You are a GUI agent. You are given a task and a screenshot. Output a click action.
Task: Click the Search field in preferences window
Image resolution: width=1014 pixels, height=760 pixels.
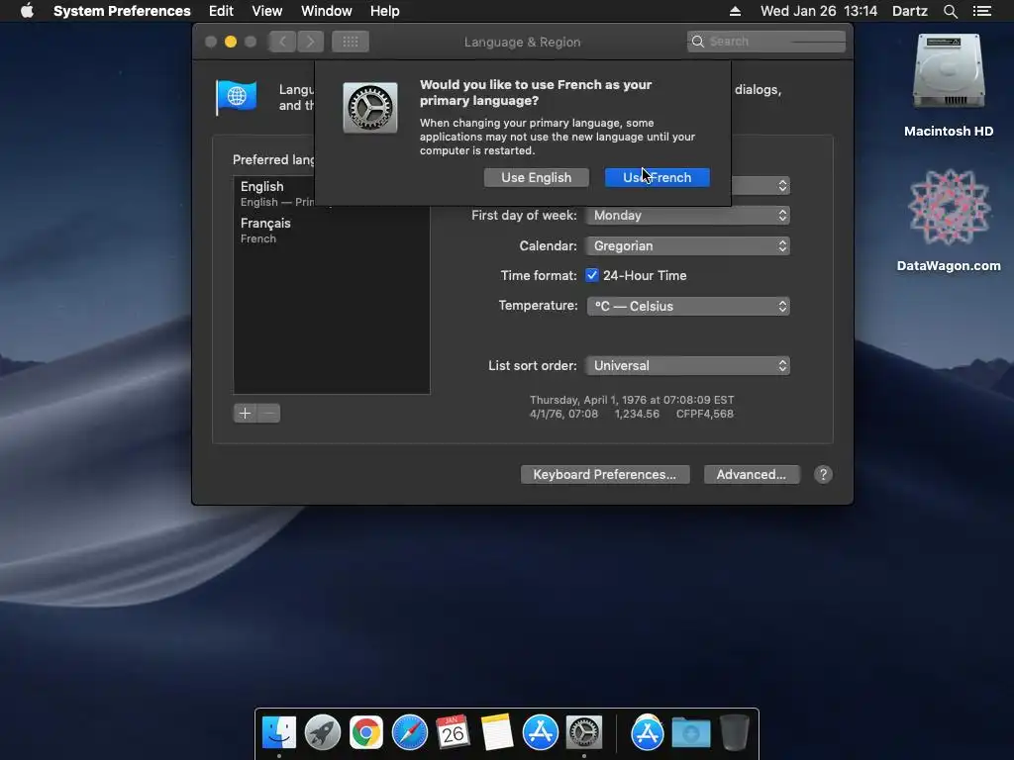pyautogui.click(x=766, y=42)
